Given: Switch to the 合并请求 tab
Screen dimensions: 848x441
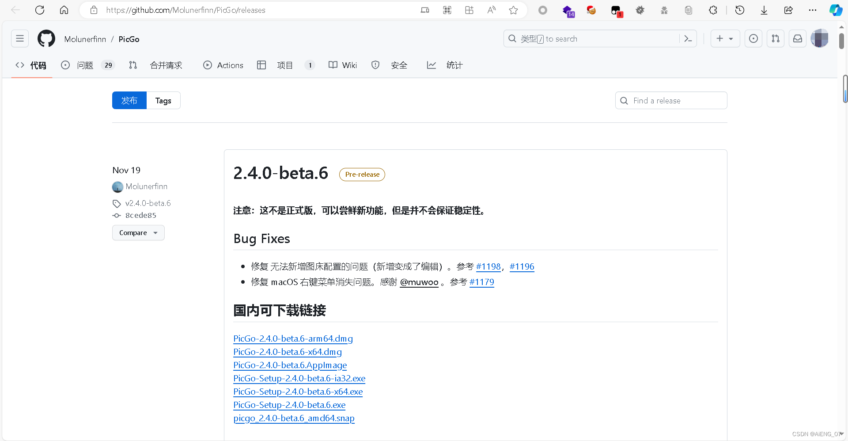Looking at the screenshot, I should [155, 65].
